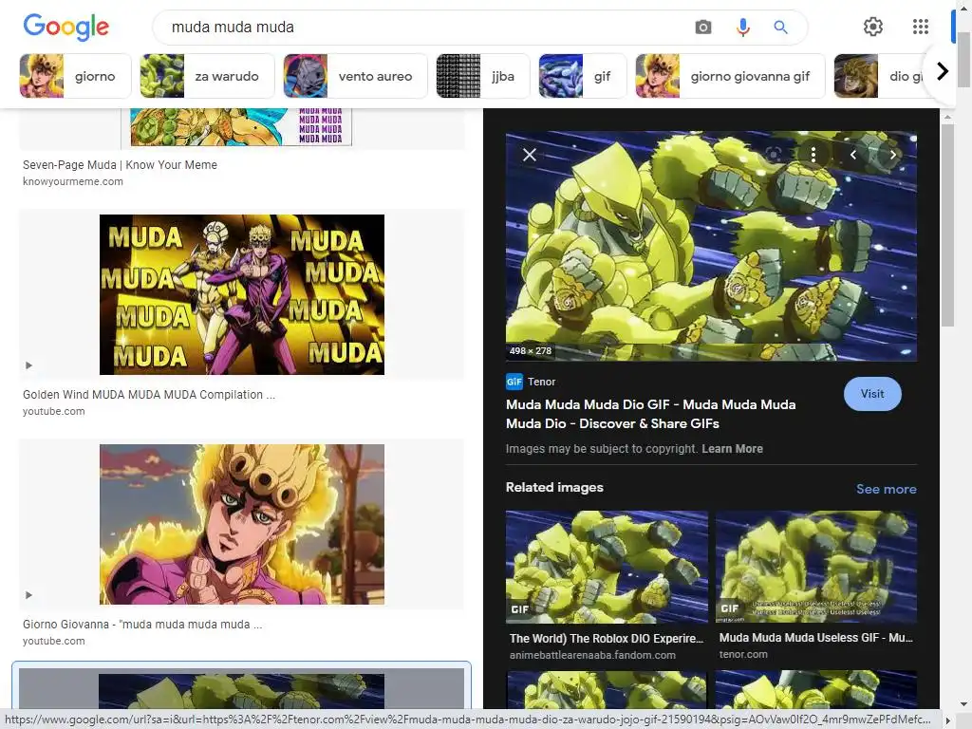Viewport: 972px width, 729px height.
Task: Click the preview panel vertical scrollbar
Action: pyautogui.click(x=947, y=224)
